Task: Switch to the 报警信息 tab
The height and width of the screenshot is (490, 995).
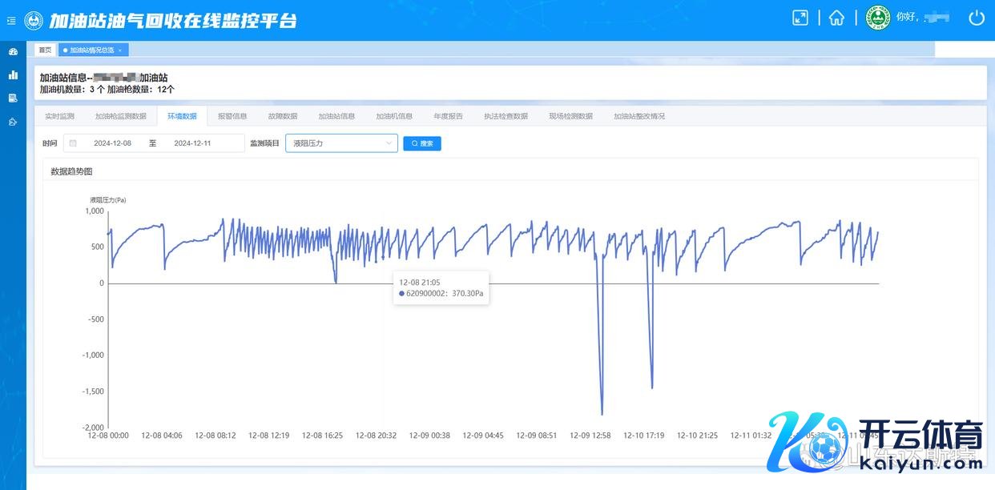Action: click(232, 116)
